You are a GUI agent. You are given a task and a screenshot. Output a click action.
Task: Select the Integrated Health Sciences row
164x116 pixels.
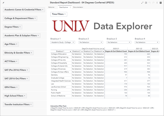click(x=61, y=81)
